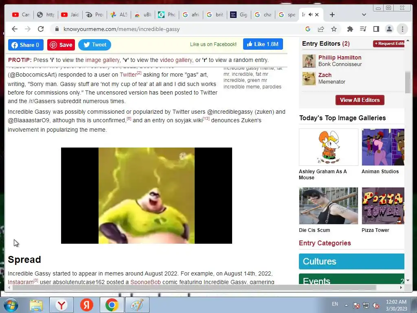Open a new browser tab
This screenshot has width=417, height=313.
point(332,15)
